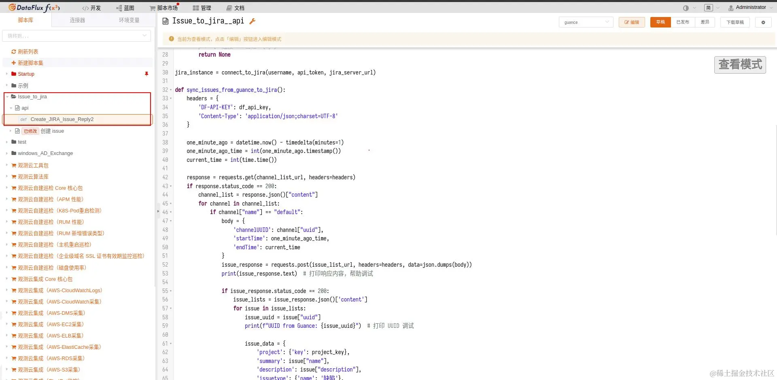The height and width of the screenshot is (380, 777).
Task: Select 观测云自建巡检（K8S-Pod重启检测）
Action: point(59,211)
